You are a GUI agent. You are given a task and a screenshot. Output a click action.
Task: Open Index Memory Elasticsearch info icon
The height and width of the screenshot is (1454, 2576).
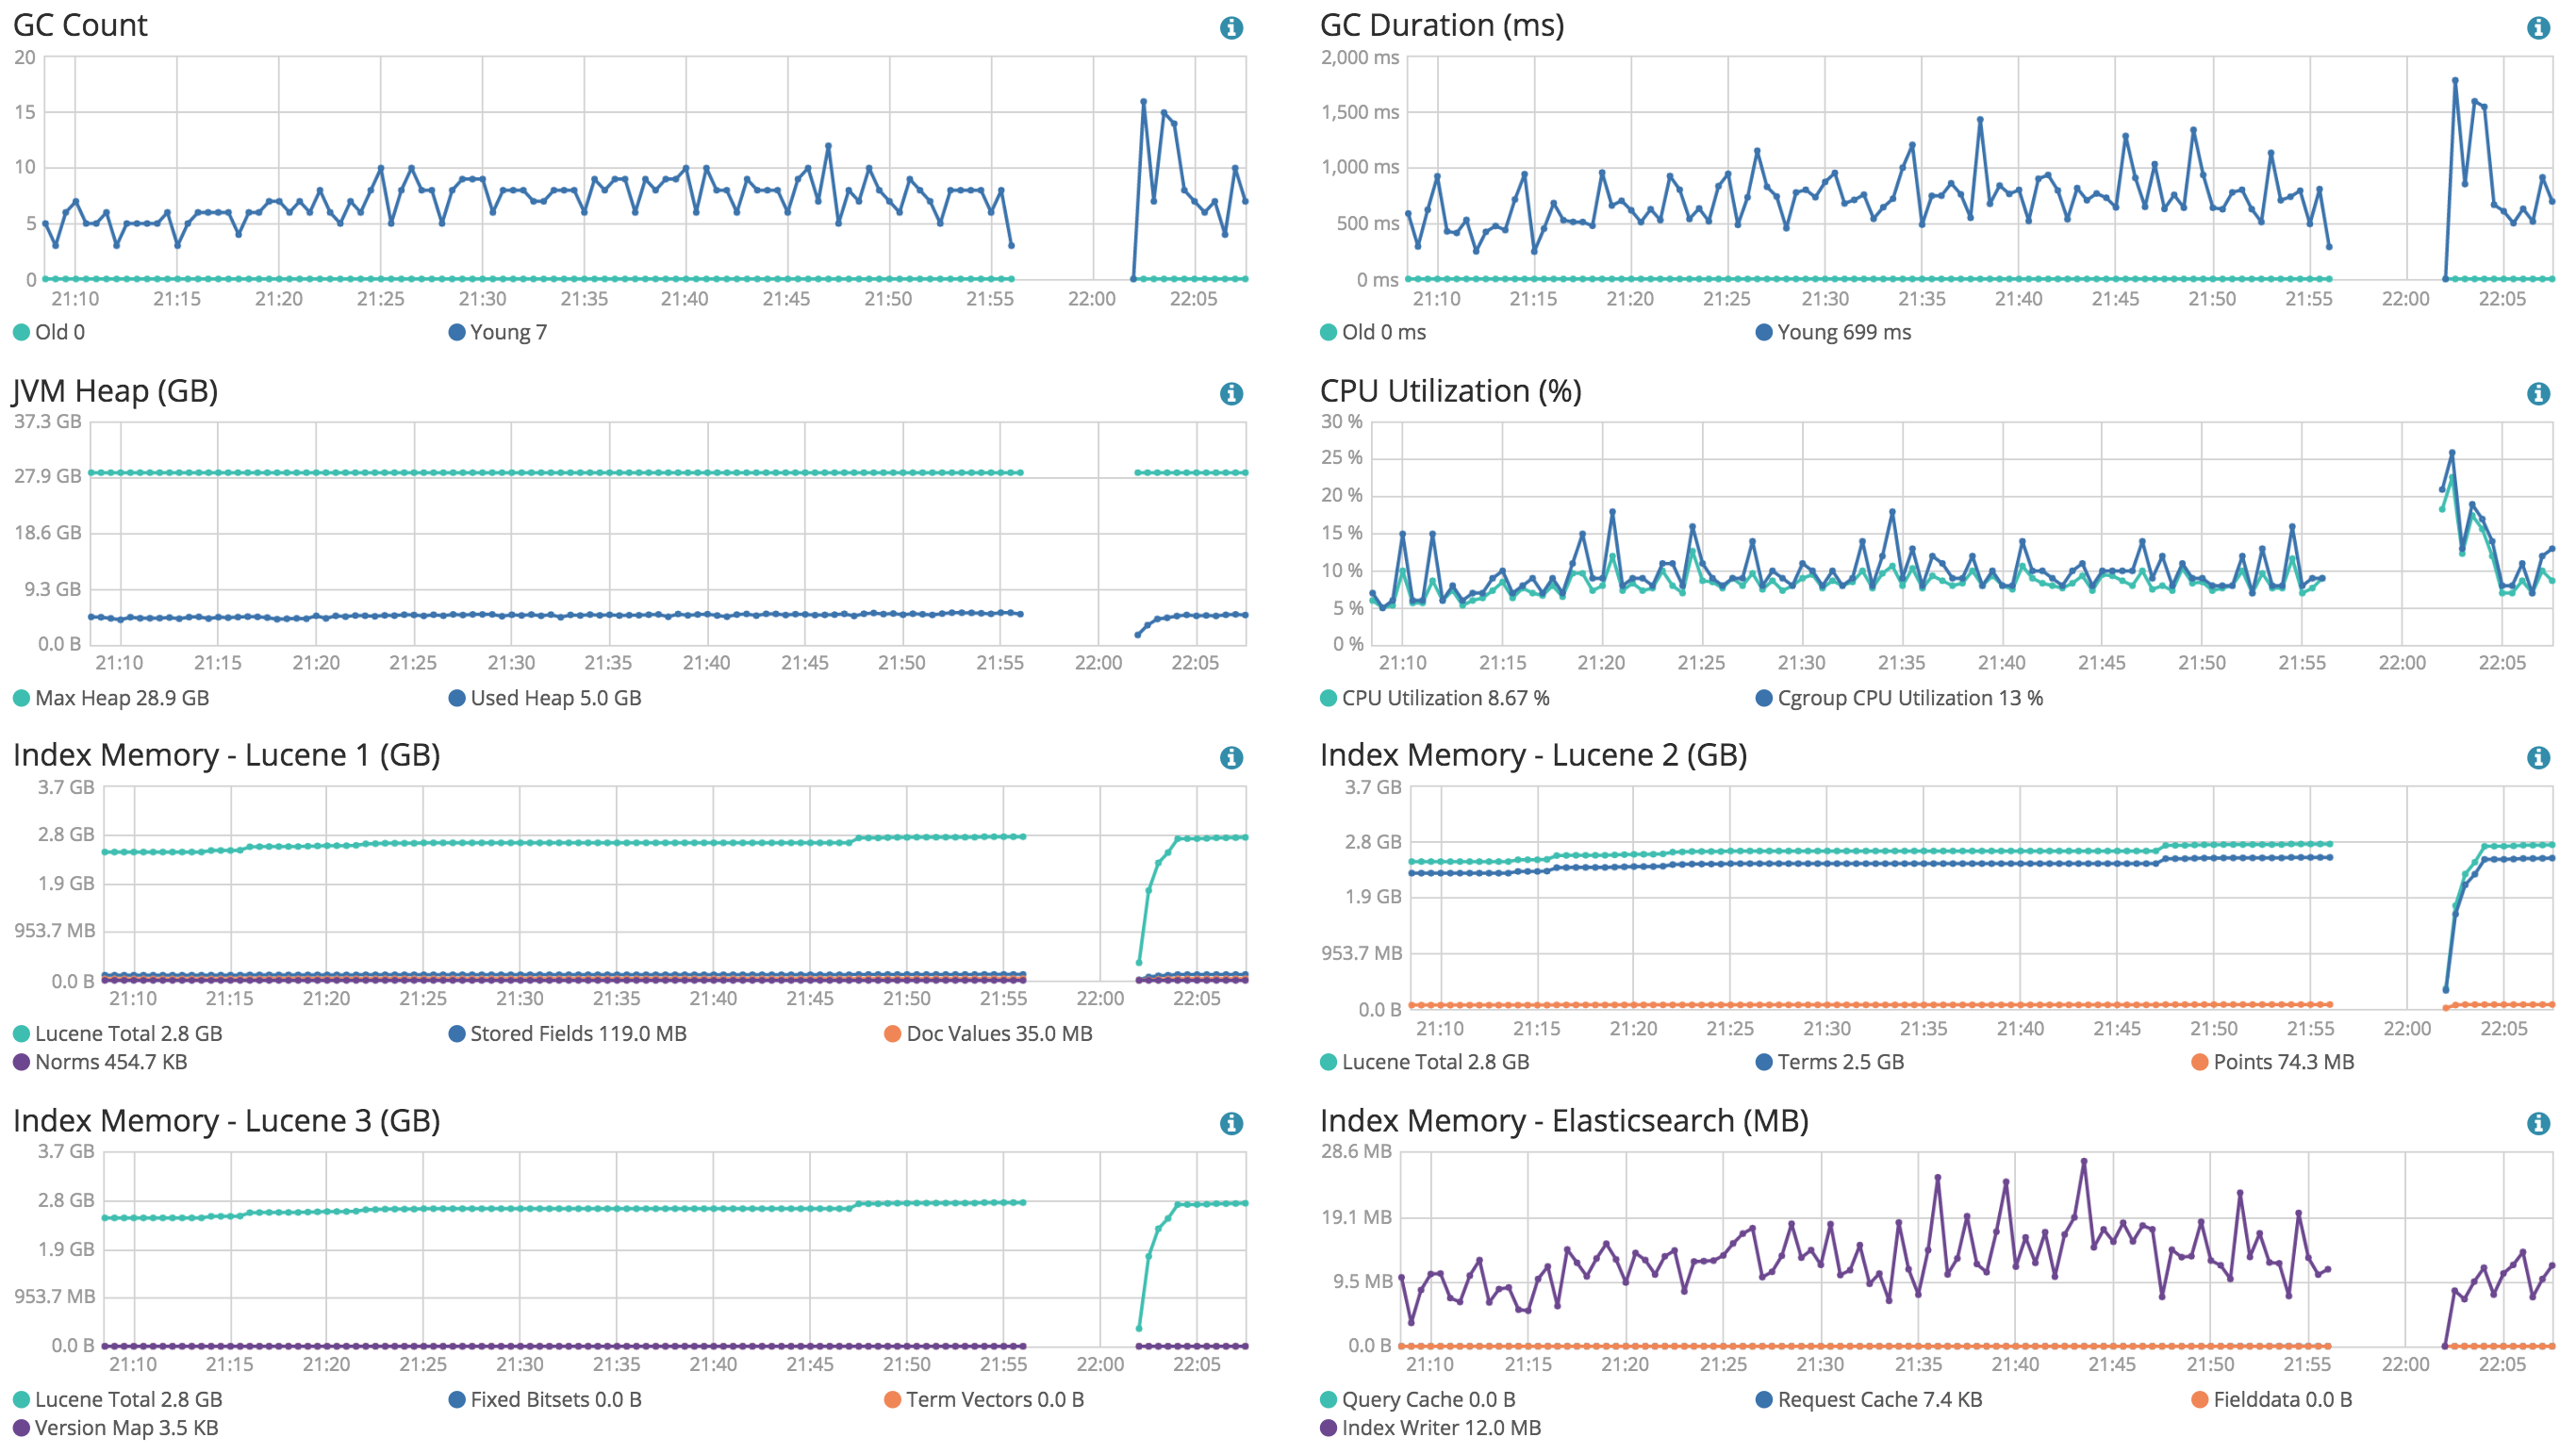(2538, 1124)
